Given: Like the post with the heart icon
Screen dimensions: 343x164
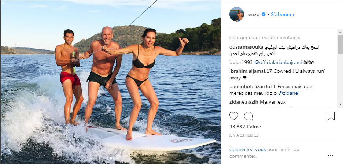Looking at the screenshot, I should click(x=234, y=116).
